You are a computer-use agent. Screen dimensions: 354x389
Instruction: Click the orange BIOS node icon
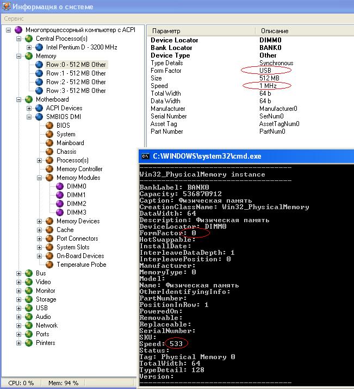(x=49, y=126)
